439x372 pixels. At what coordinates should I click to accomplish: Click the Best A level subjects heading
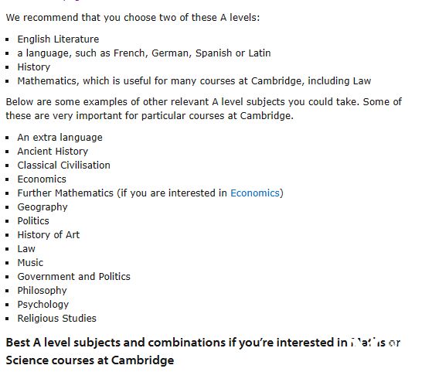click(203, 351)
